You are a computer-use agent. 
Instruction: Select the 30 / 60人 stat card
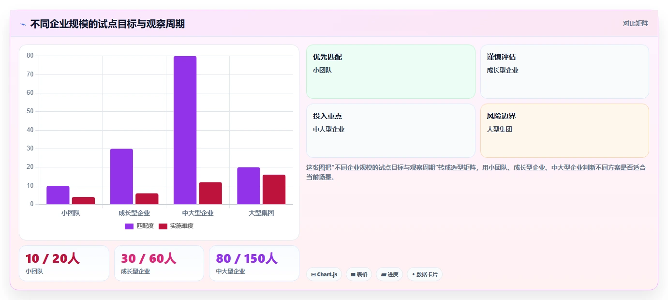tap(159, 263)
